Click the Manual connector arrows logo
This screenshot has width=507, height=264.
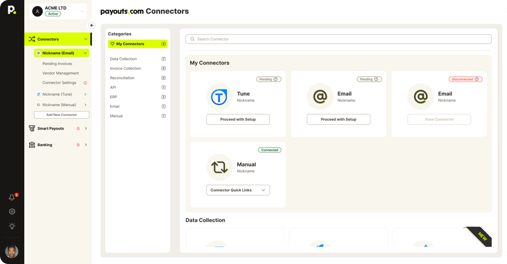click(x=219, y=167)
